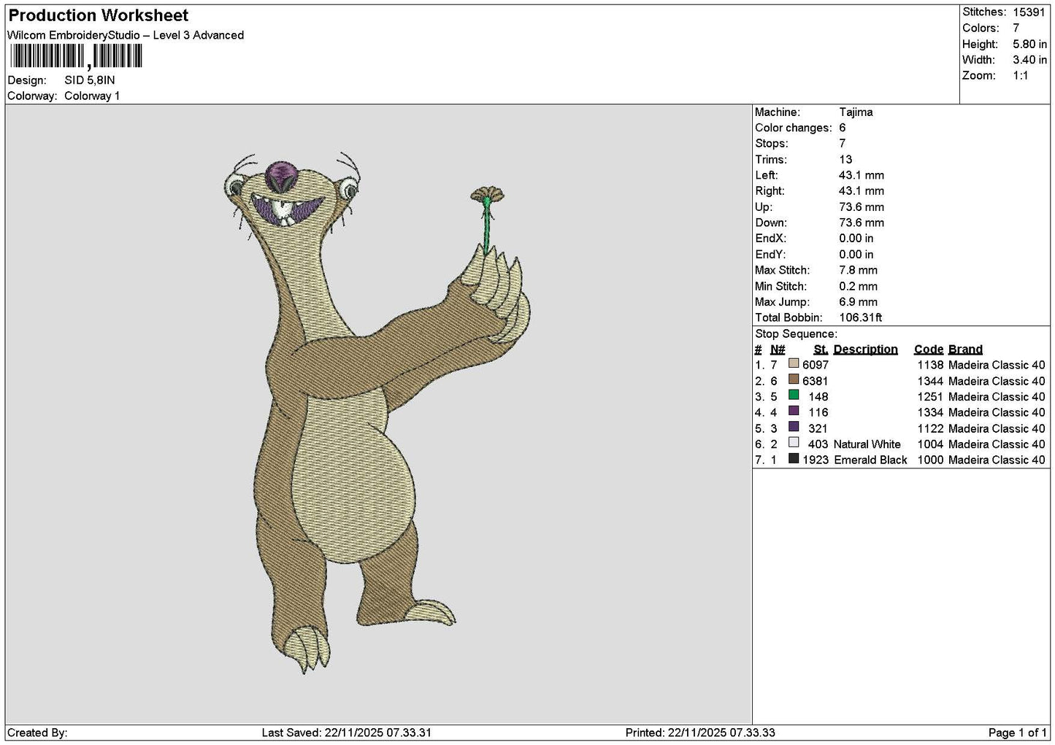Select the Width value "3.40 in"
Screen dimensions: 1055x745
tap(1030, 61)
